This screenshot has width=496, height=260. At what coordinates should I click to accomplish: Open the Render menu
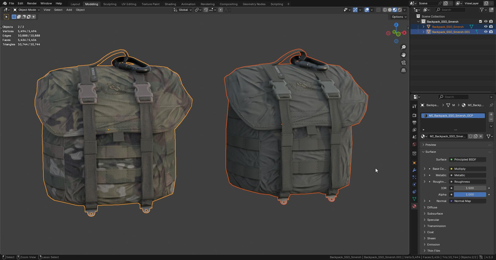click(x=32, y=3)
